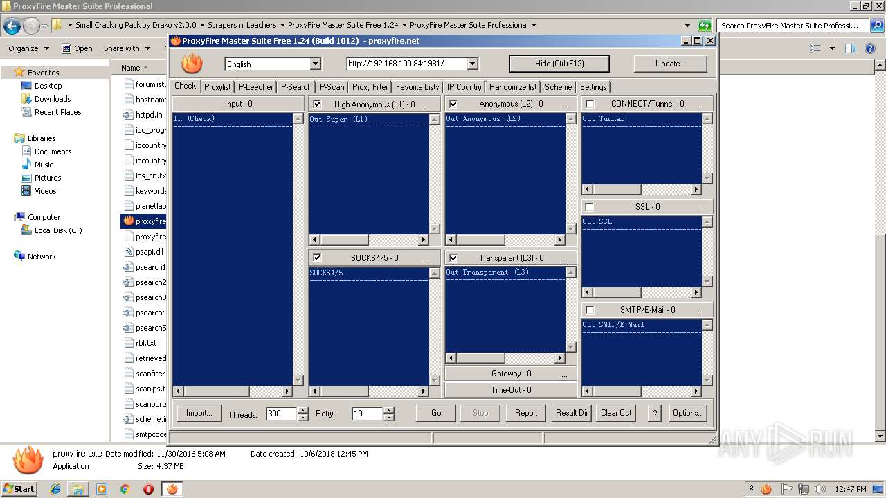Click the httpd.ini file icon
This screenshot has height=498, width=886.
click(128, 115)
